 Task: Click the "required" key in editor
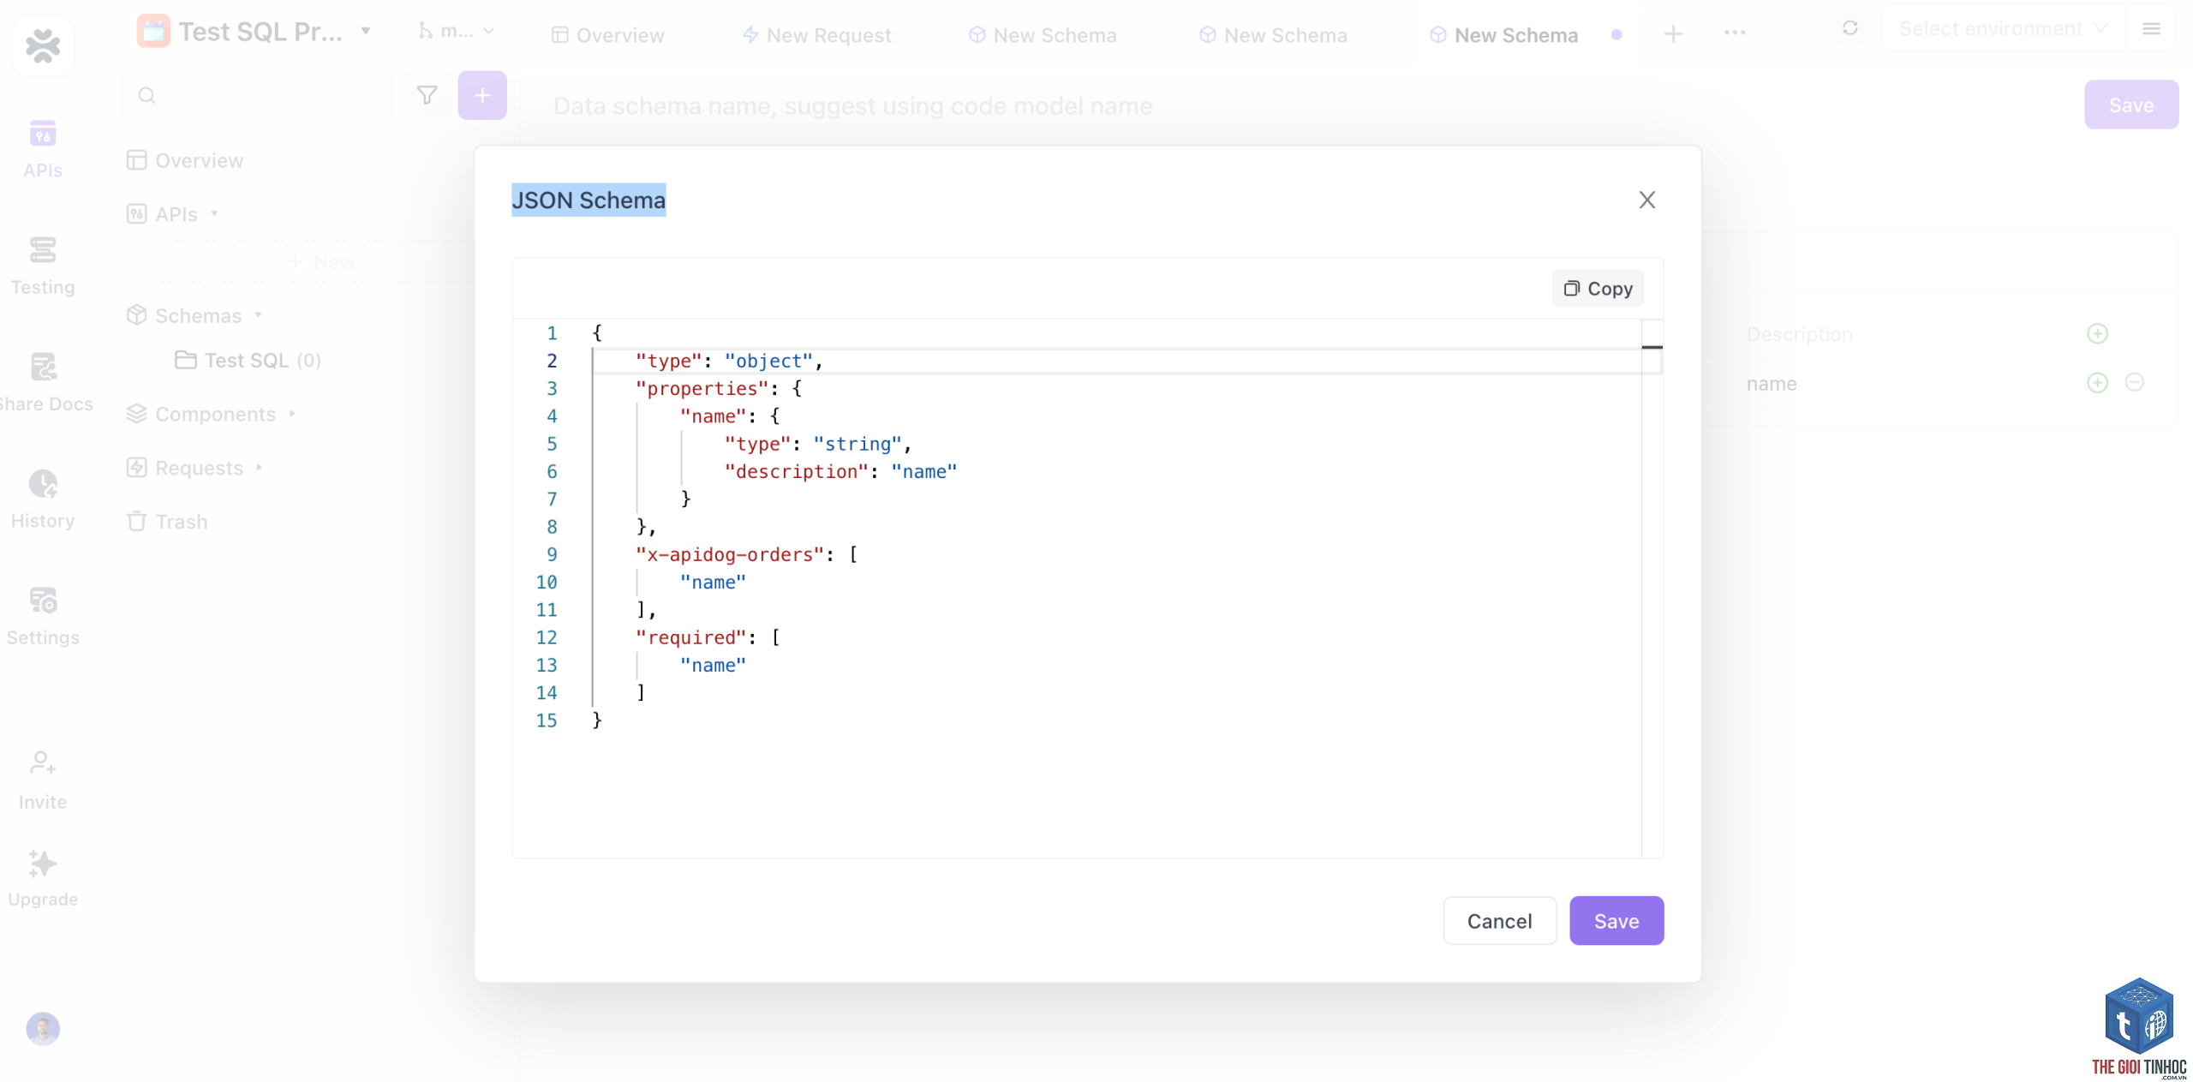coord(690,637)
